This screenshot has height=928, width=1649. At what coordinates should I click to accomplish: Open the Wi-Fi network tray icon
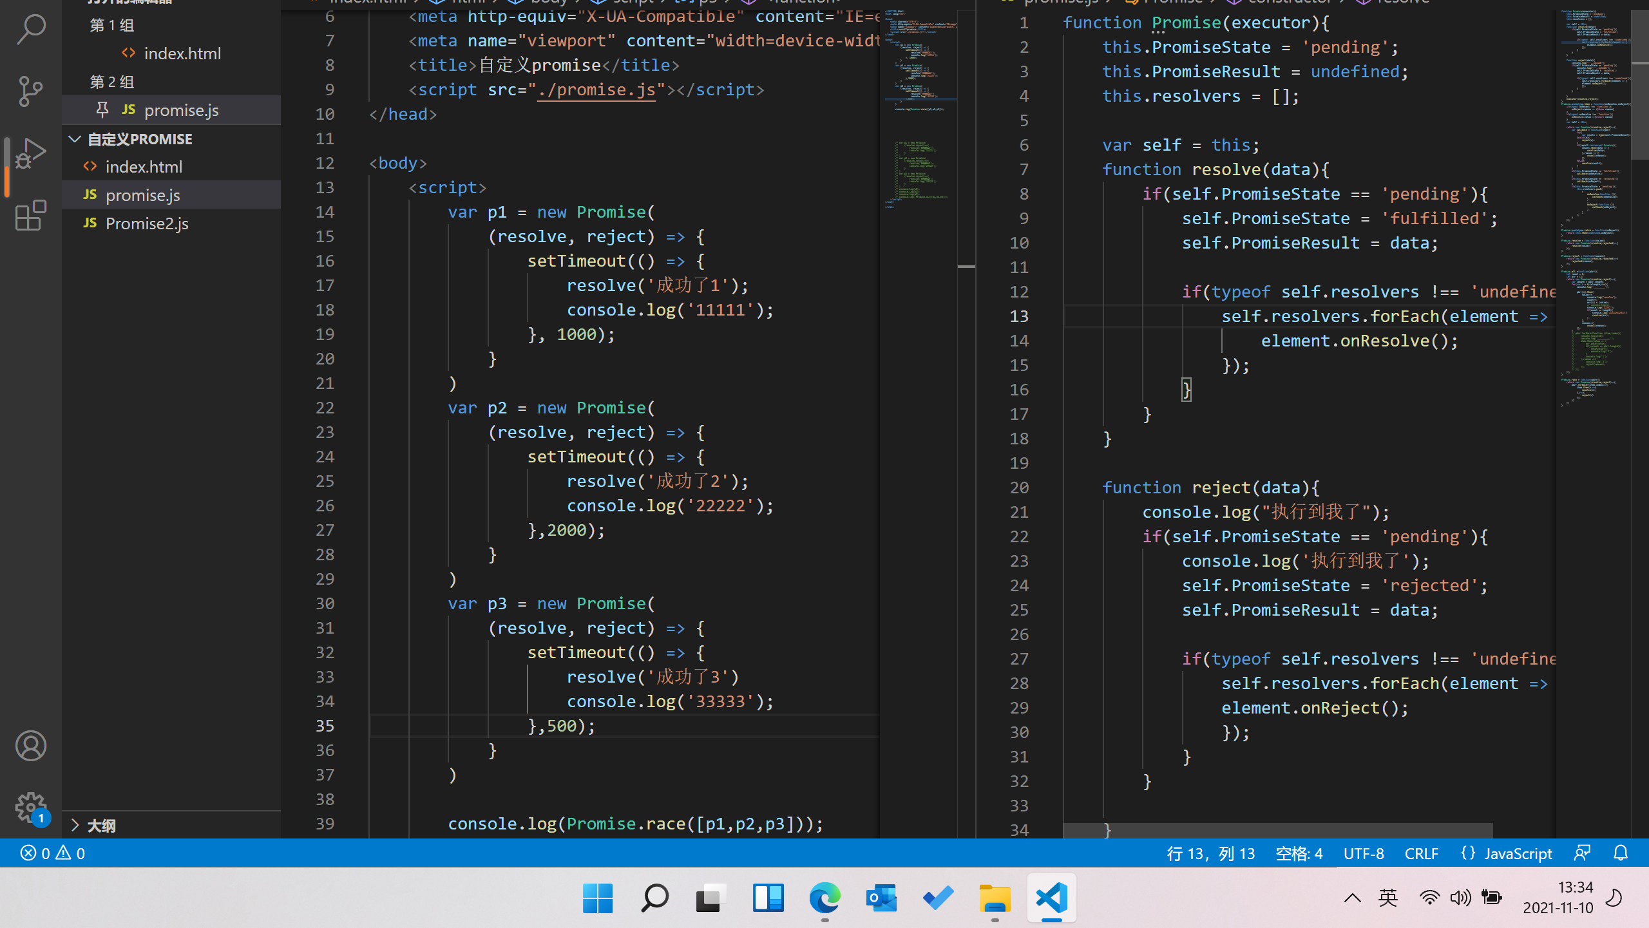pos(1429,898)
